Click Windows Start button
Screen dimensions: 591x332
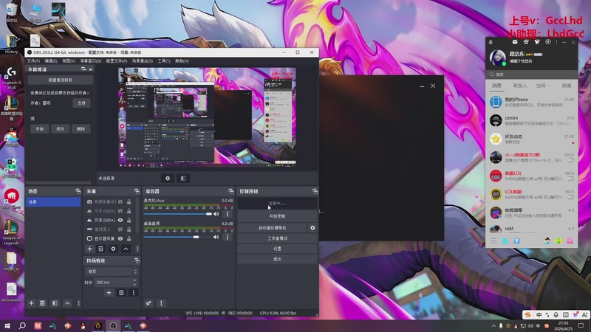click(x=7, y=325)
